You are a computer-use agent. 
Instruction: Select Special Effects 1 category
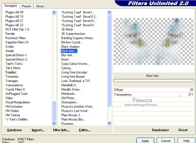pos(16,55)
